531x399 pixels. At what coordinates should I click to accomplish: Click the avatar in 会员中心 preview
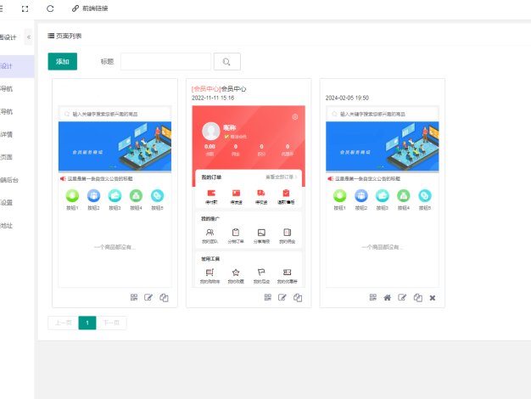coord(211,132)
